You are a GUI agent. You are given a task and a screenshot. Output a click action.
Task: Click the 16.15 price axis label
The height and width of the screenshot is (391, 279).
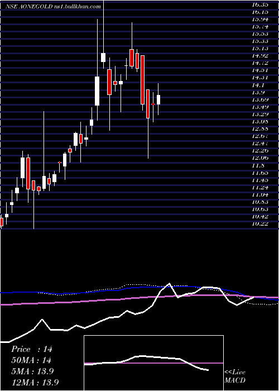tap(259, 12)
